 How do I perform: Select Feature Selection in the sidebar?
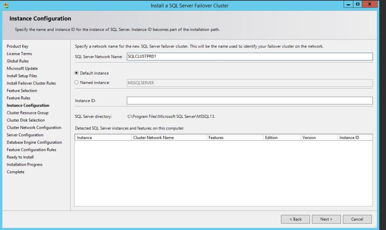click(x=22, y=91)
